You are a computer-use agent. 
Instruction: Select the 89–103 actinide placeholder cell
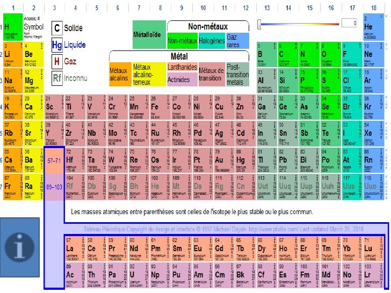(54, 187)
